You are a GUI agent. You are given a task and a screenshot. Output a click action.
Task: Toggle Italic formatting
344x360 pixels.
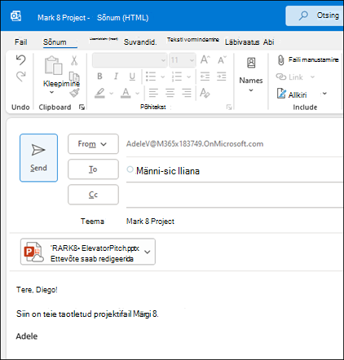click(116, 77)
